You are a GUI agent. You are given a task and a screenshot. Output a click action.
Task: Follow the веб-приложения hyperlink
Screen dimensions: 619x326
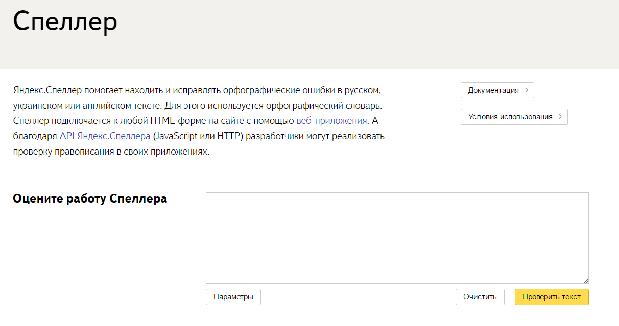pyautogui.click(x=331, y=121)
